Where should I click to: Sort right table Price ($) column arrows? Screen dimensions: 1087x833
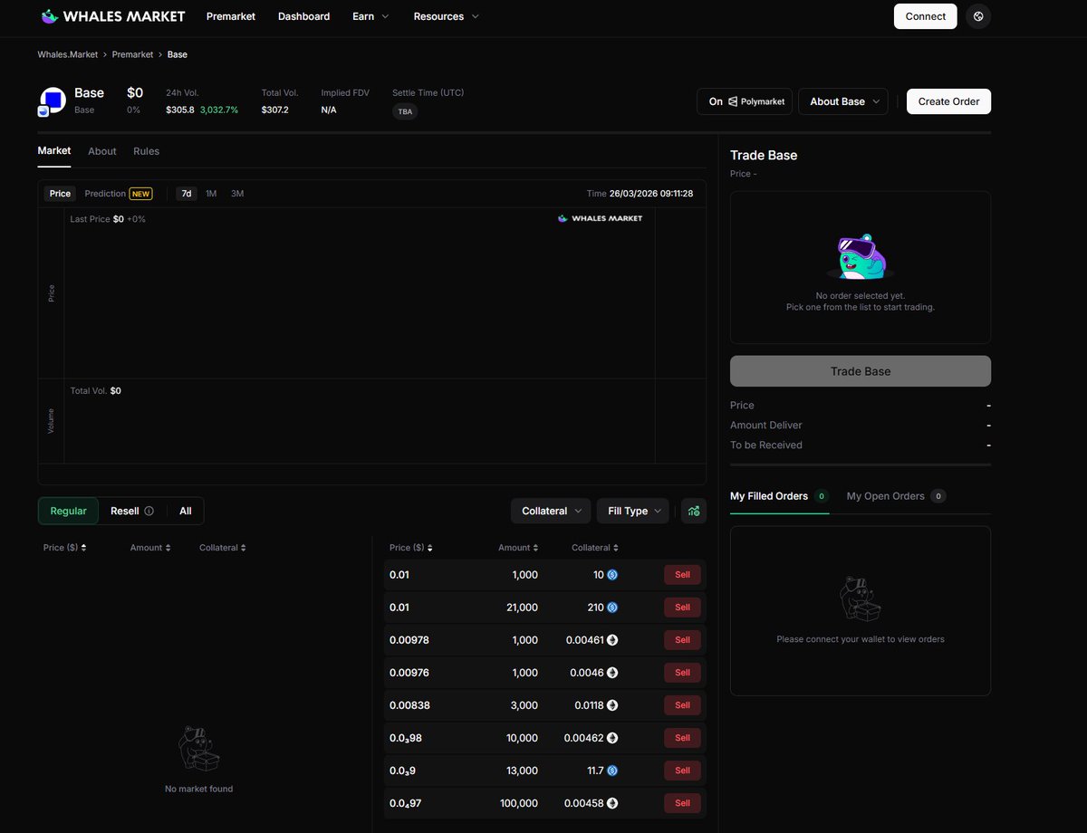[x=429, y=548]
